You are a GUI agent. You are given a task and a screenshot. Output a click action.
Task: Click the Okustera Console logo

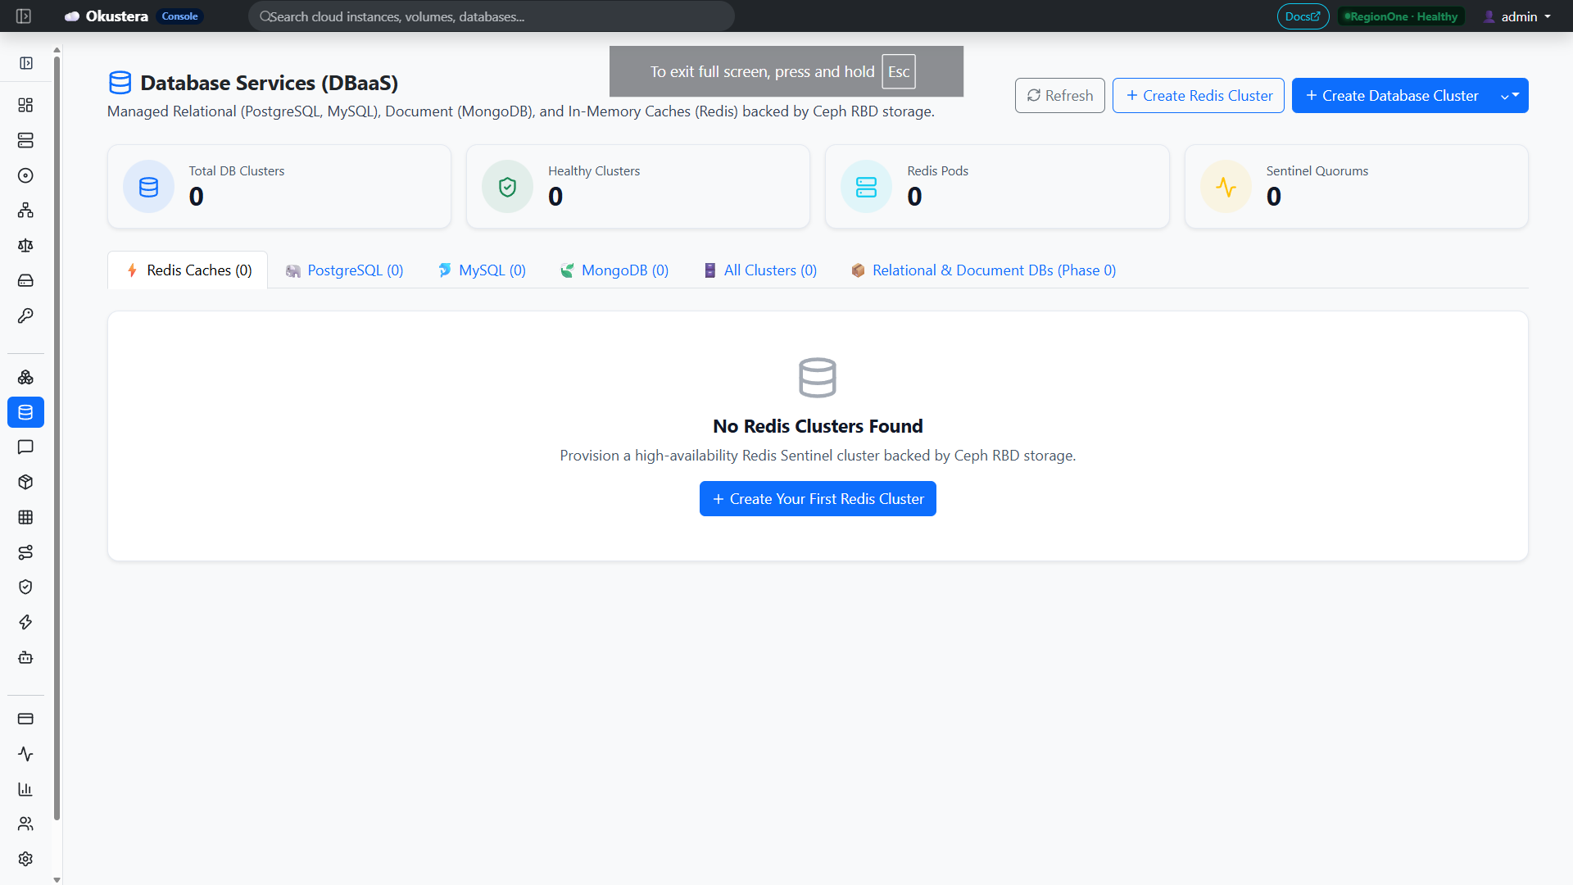pyautogui.click(x=134, y=16)
